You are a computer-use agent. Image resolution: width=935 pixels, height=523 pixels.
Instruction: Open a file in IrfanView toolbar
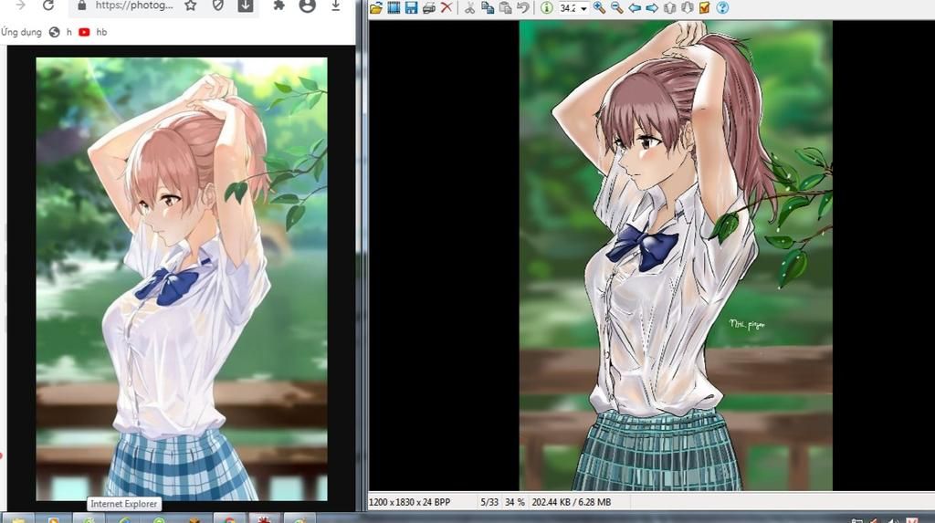point(376,7)
